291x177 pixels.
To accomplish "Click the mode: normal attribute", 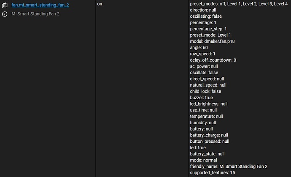I will (x=203, y=160).
